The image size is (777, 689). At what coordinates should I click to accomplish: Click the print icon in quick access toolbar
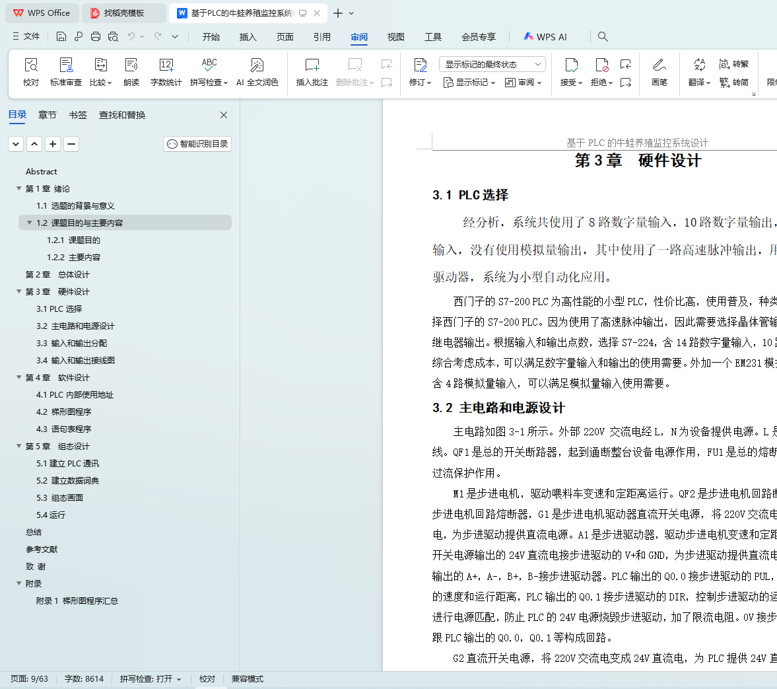coord(96,36)
